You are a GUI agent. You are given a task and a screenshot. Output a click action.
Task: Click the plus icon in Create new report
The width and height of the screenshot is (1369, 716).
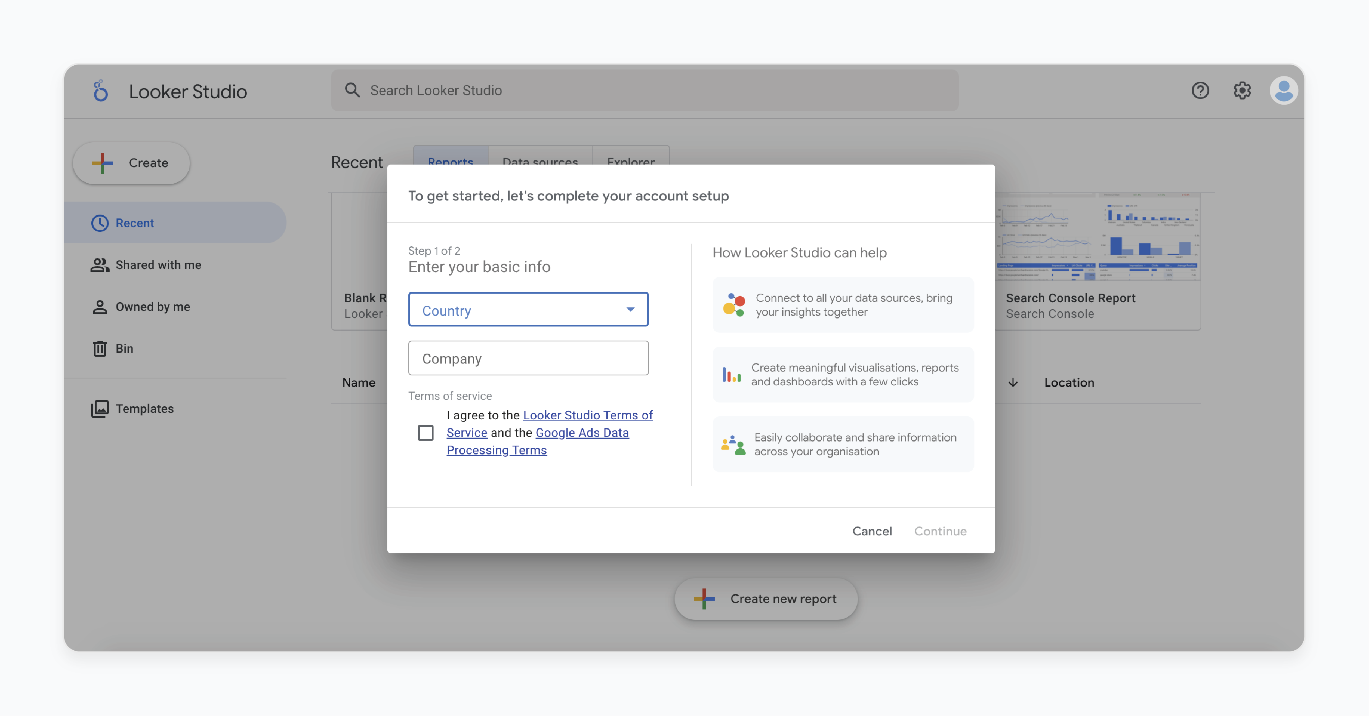pyautogui.click(x=704, y=599)
